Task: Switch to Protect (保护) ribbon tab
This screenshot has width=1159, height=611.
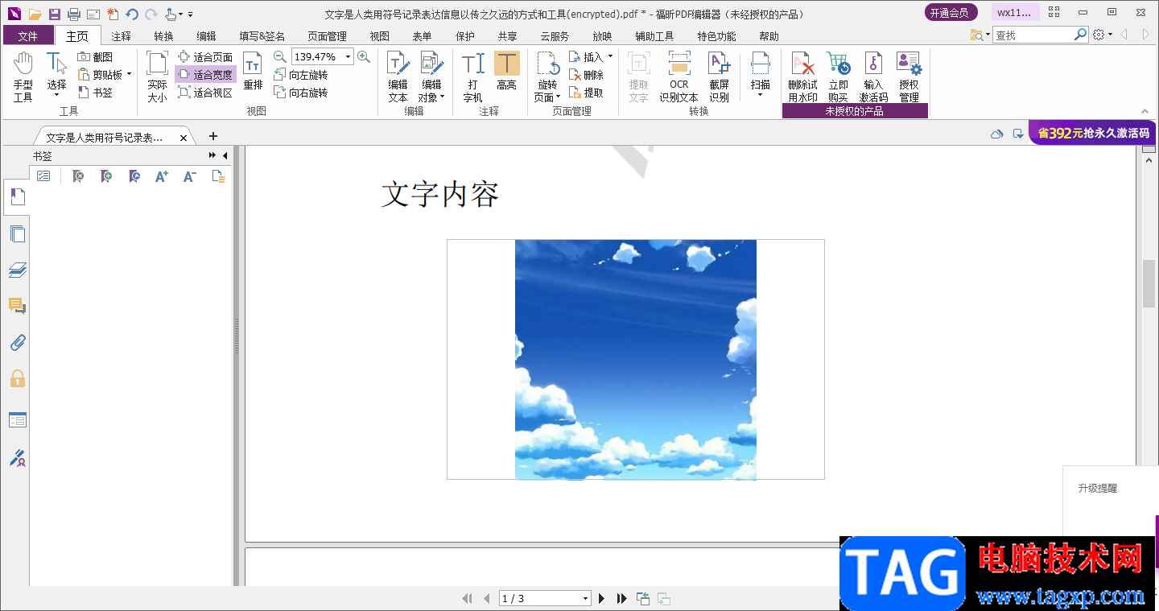Action: [465, 36]
